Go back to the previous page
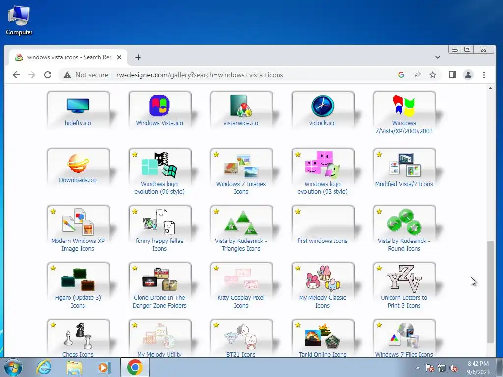 pos(16,75)
